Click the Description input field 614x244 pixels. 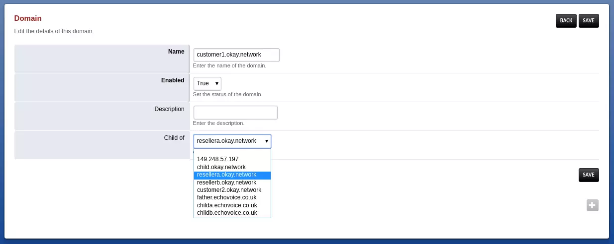click(235, 113)
